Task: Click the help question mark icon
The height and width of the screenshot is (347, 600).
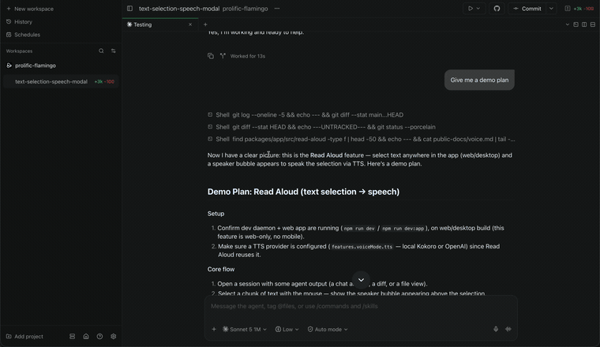Action: pos(99,336)
